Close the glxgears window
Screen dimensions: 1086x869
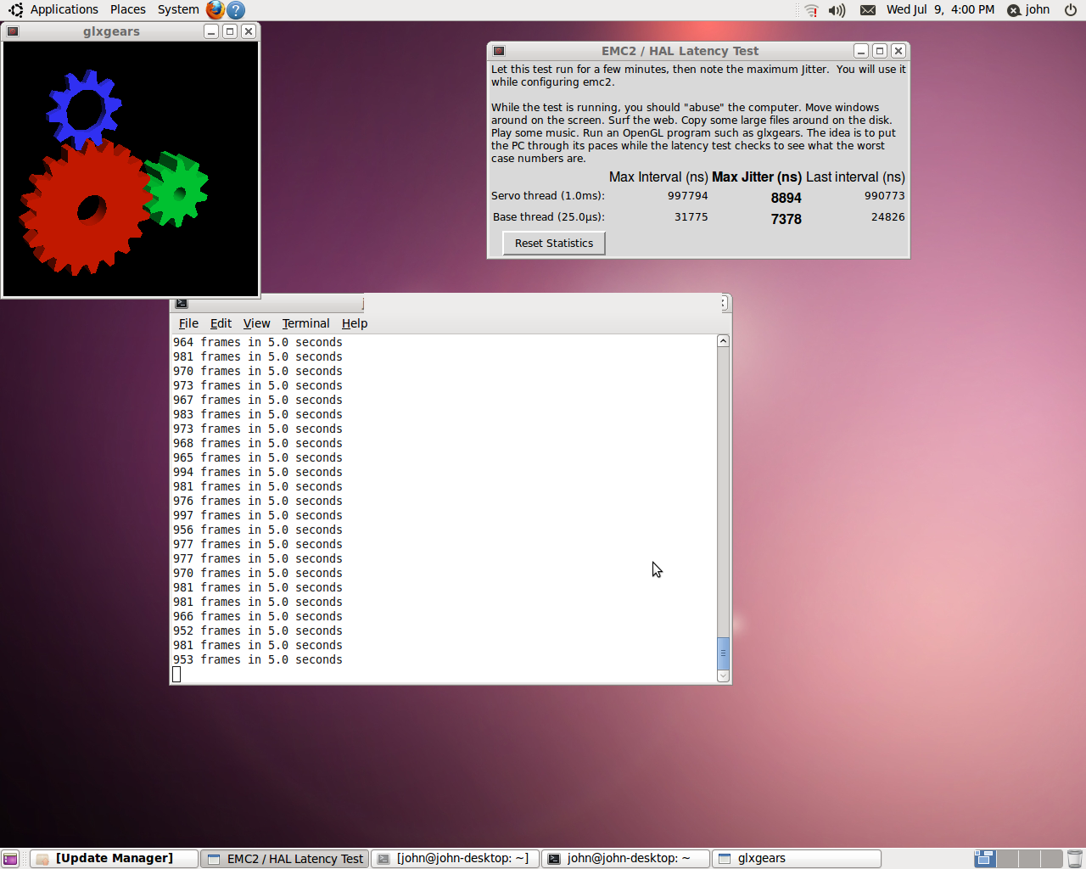point(249,31)
